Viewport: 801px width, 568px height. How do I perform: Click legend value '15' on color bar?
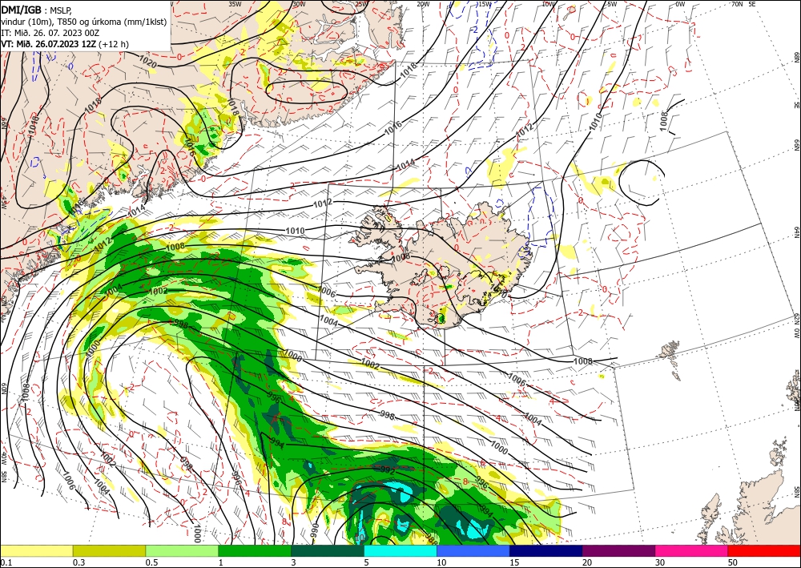pyautogui.click(x=514, y=562)
